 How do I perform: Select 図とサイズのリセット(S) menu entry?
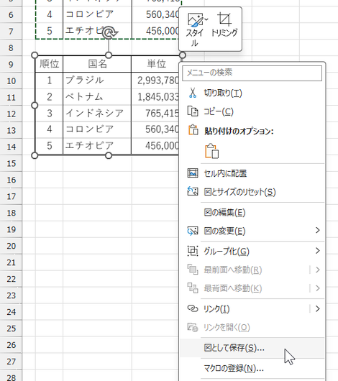point(252,192)
